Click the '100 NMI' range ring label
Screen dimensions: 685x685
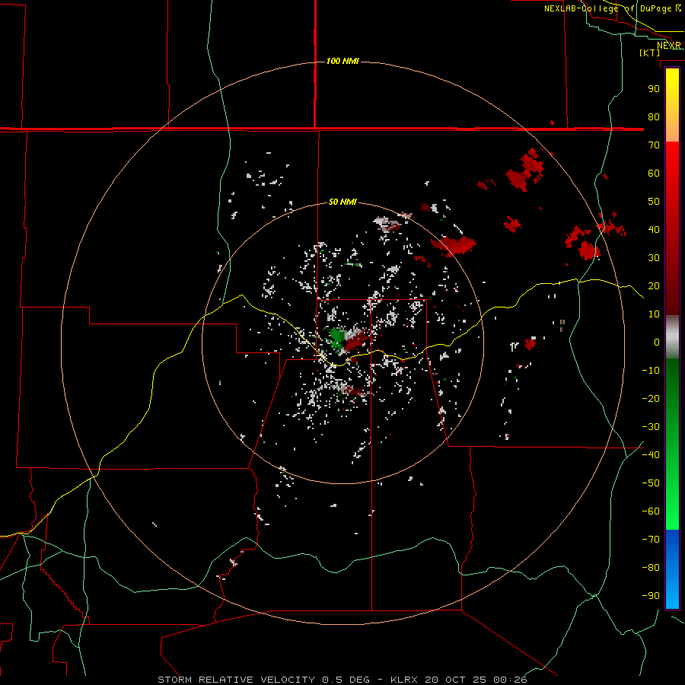pos(342,61)
